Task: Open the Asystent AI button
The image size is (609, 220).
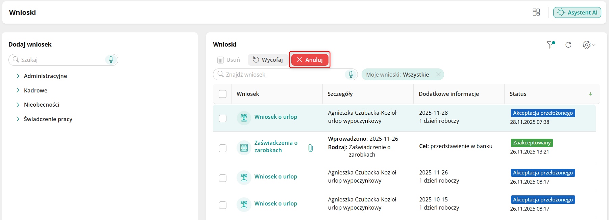Action: click(x=577, y=12)
